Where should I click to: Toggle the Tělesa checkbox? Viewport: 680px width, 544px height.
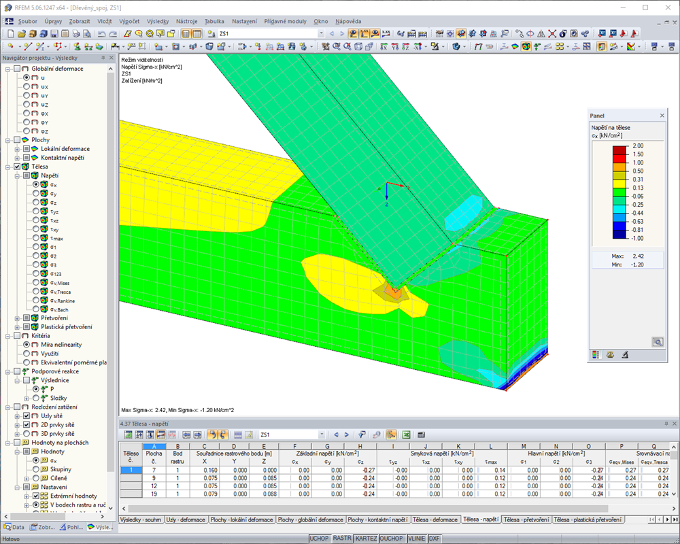(17, 166)
